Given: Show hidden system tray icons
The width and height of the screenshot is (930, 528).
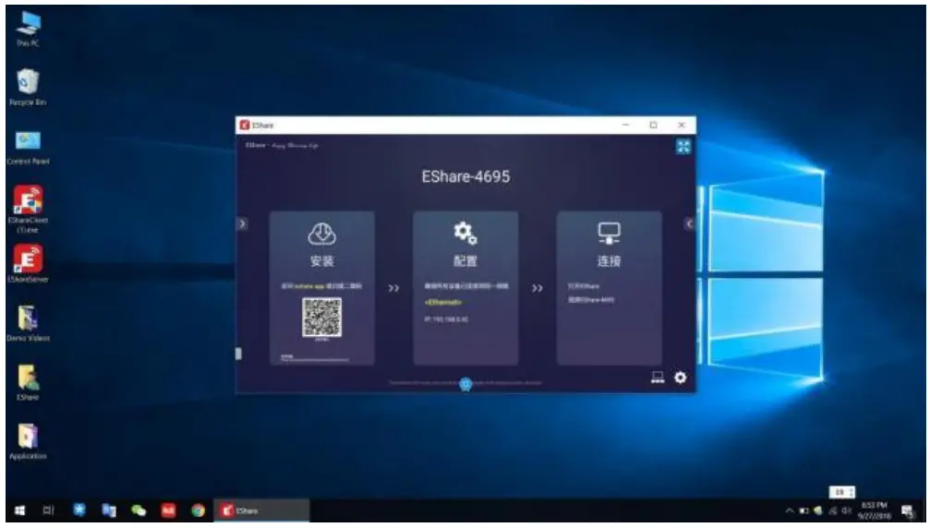Looking at the screenshot, I should coord(790,510).
